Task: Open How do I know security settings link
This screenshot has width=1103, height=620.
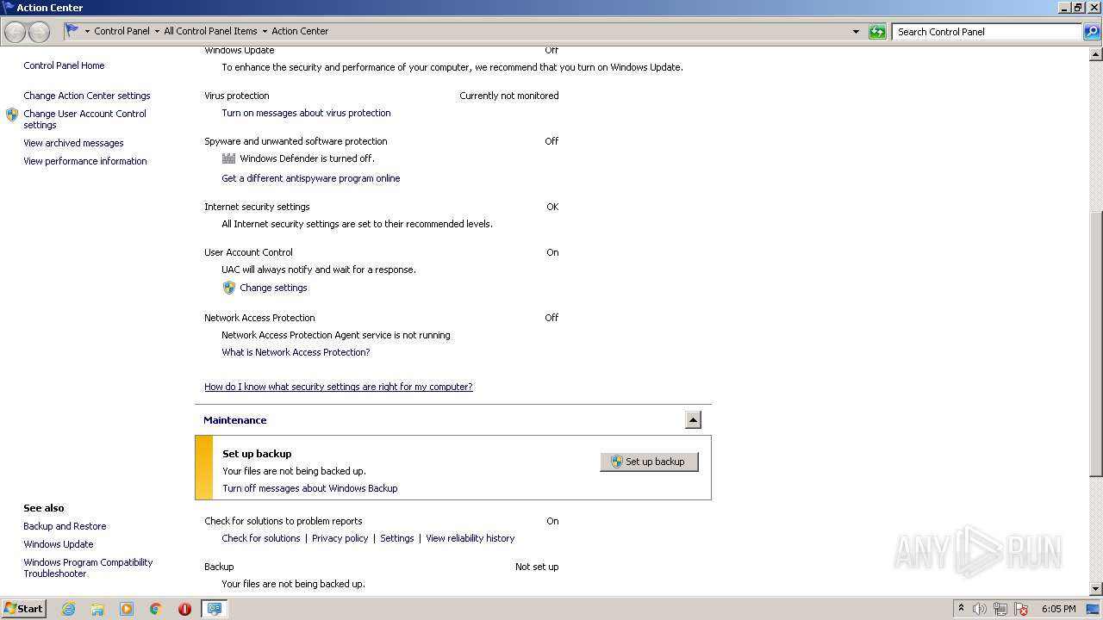Action: (x=339, y=387)
